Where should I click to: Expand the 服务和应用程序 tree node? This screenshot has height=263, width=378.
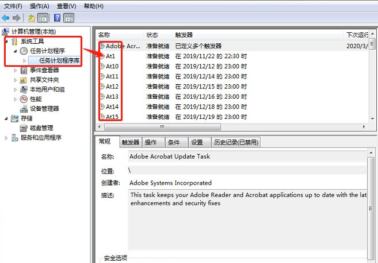[7, 138]
